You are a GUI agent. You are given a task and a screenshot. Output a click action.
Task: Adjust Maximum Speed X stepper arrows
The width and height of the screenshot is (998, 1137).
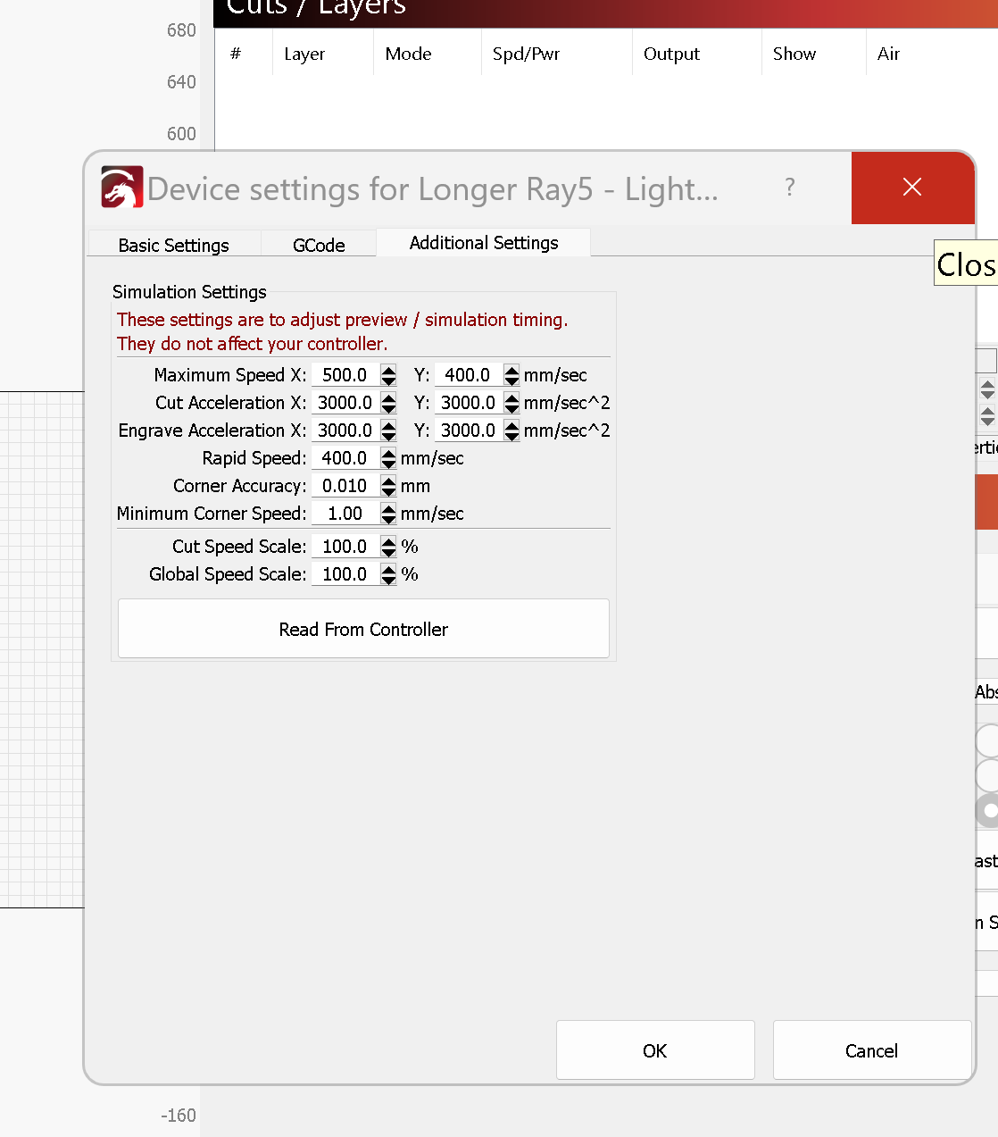(x=388, y=375)
